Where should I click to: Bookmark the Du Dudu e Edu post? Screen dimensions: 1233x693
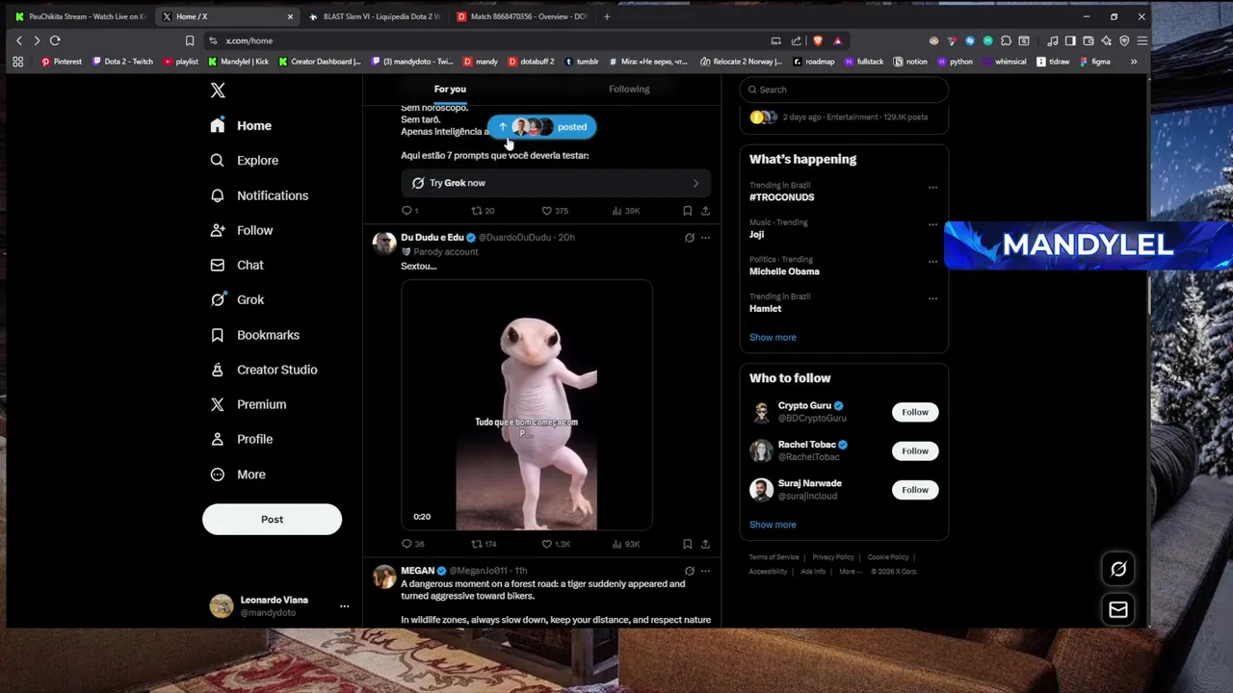click(687, 544)
